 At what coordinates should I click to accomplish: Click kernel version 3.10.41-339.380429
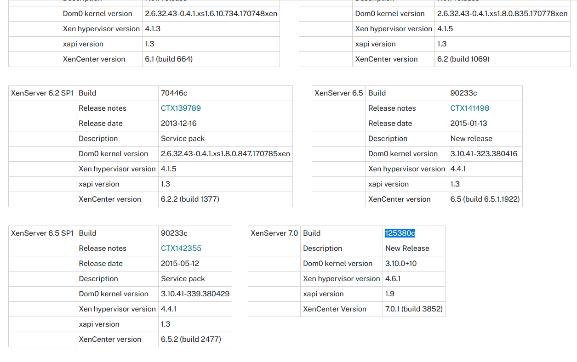[x=195, y=294]
